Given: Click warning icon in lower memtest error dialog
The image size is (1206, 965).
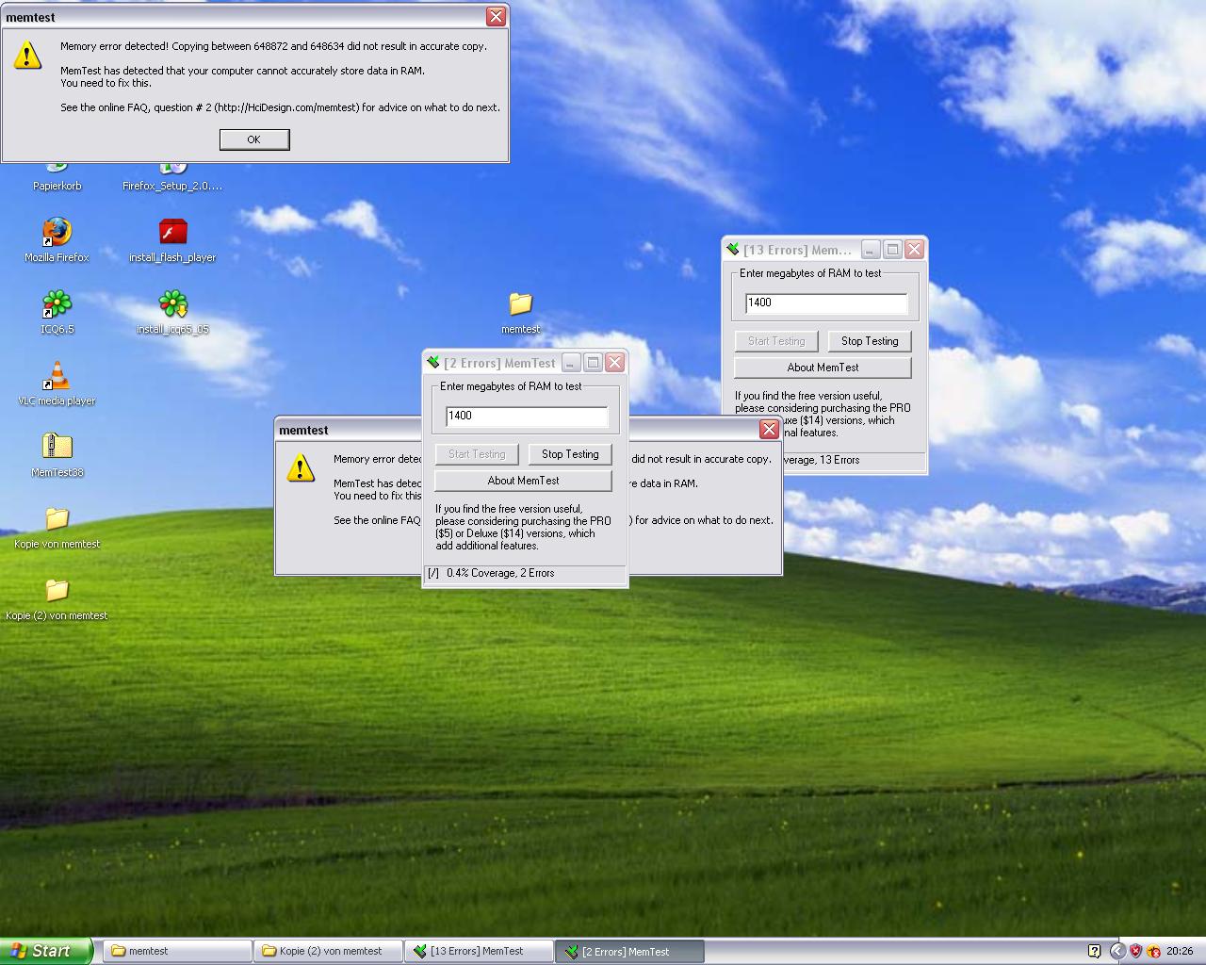Looking at the screenshot, I should pyautogui.click(x=301, y=467).
